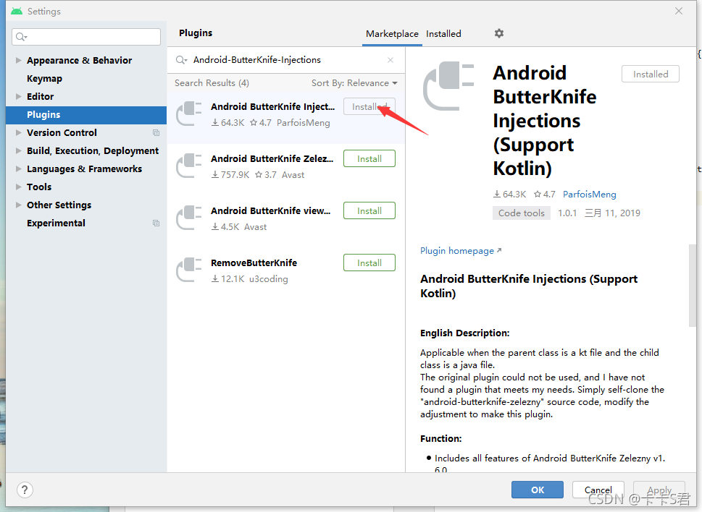Install Android ButterKnife view plugin
The image size is (702, 512).
tap(369, 211)
